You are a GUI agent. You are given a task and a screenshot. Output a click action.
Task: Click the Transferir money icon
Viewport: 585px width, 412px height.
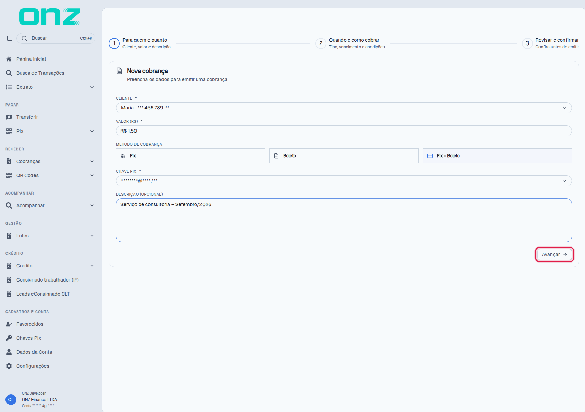click(x=9, y=117)
